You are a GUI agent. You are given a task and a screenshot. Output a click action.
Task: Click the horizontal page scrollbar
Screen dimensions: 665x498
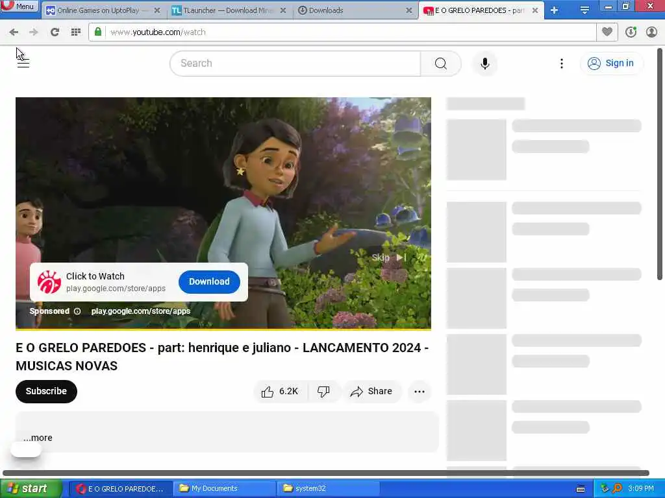tap(326, 473)
